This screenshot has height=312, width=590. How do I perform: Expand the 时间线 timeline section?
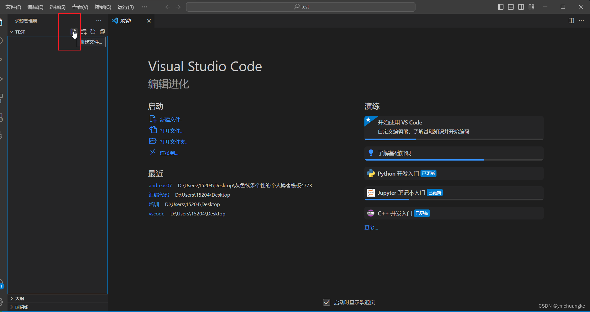coord(58,307)
